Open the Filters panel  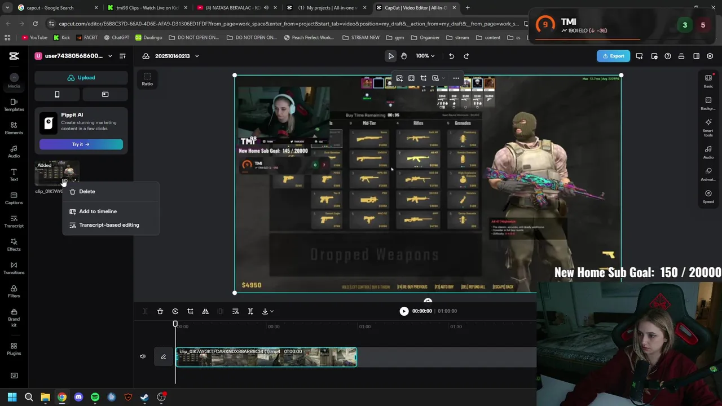click(14, 292)
